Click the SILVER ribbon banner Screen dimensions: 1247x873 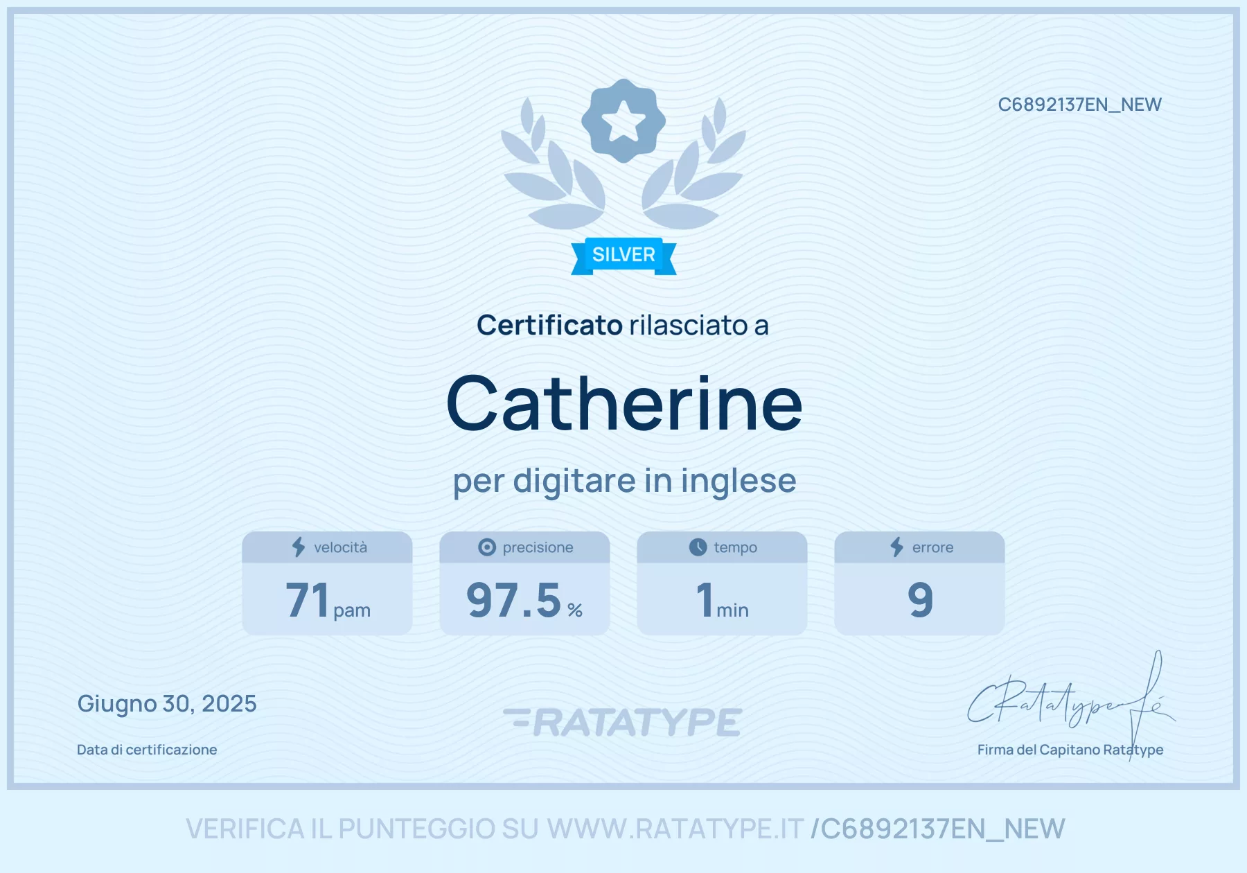[x=623, y=256]
